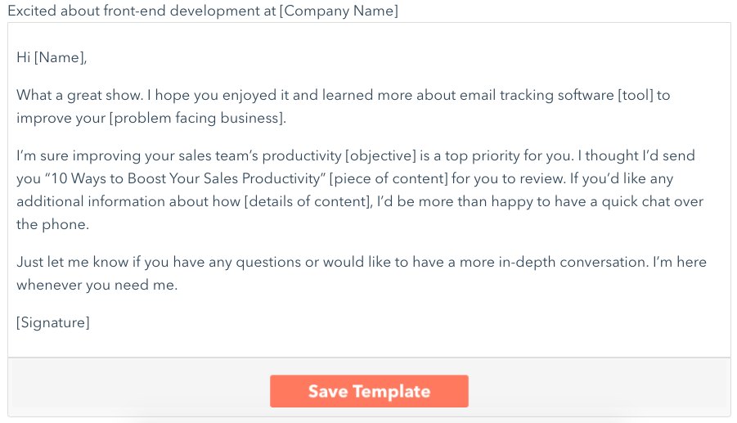Viewport: 737px width, 423px height.
Task: Click the [details of content] placeholder
Action: 308,201
